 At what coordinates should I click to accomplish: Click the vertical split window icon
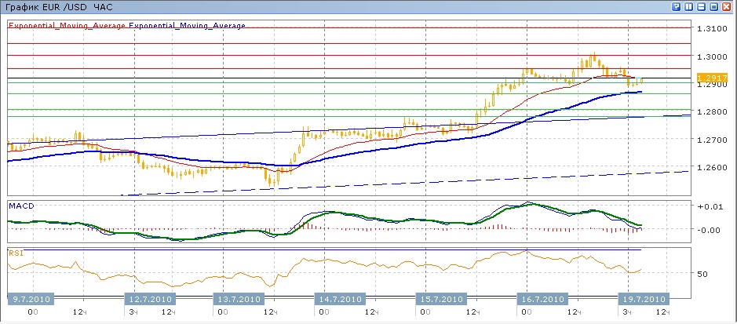click(x=688, y=6)
